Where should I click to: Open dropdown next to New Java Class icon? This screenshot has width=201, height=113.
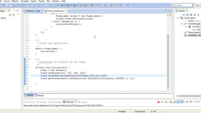[88, 5]
